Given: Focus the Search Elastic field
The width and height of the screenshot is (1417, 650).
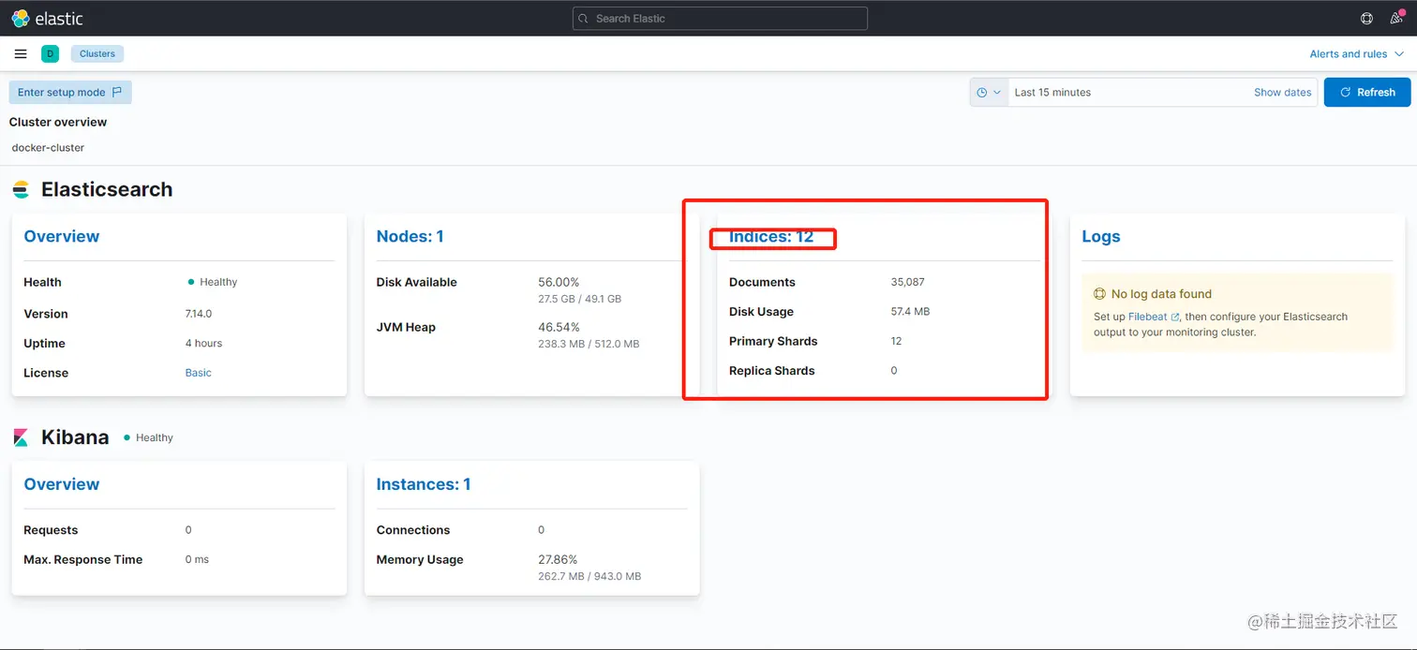Looking at the screenshot, I should coord(720,19).
